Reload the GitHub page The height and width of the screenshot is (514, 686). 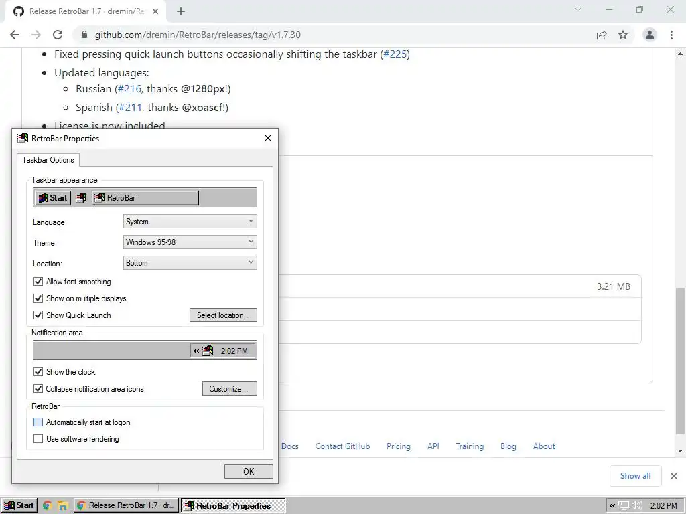(58, 35)
